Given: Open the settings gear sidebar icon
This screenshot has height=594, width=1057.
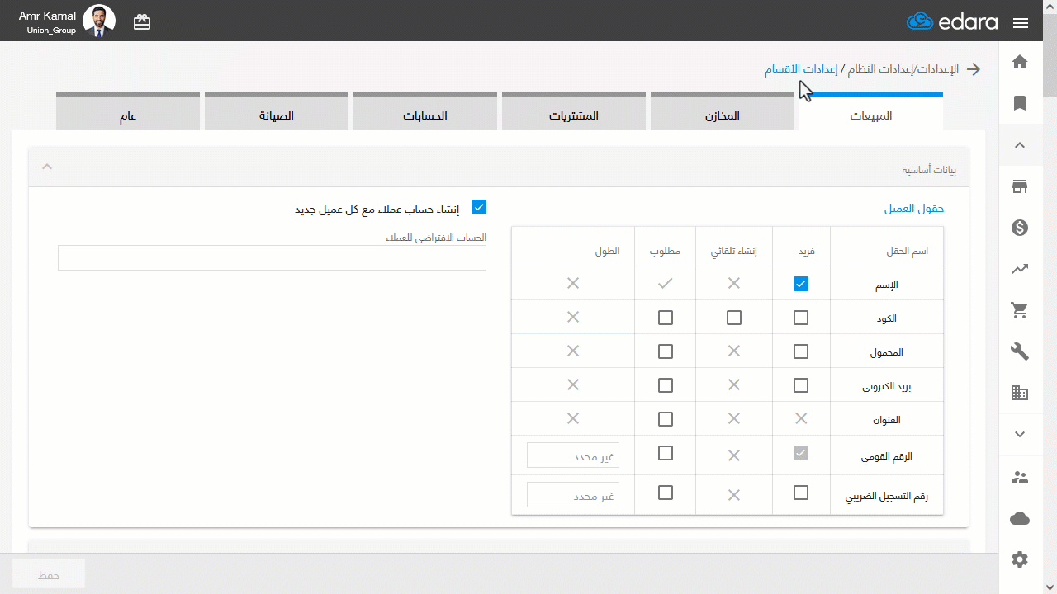Looking at the screenshot, I should point(1020,559).
